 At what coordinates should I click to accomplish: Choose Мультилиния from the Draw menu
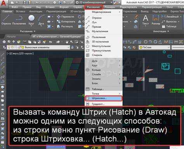104,31
